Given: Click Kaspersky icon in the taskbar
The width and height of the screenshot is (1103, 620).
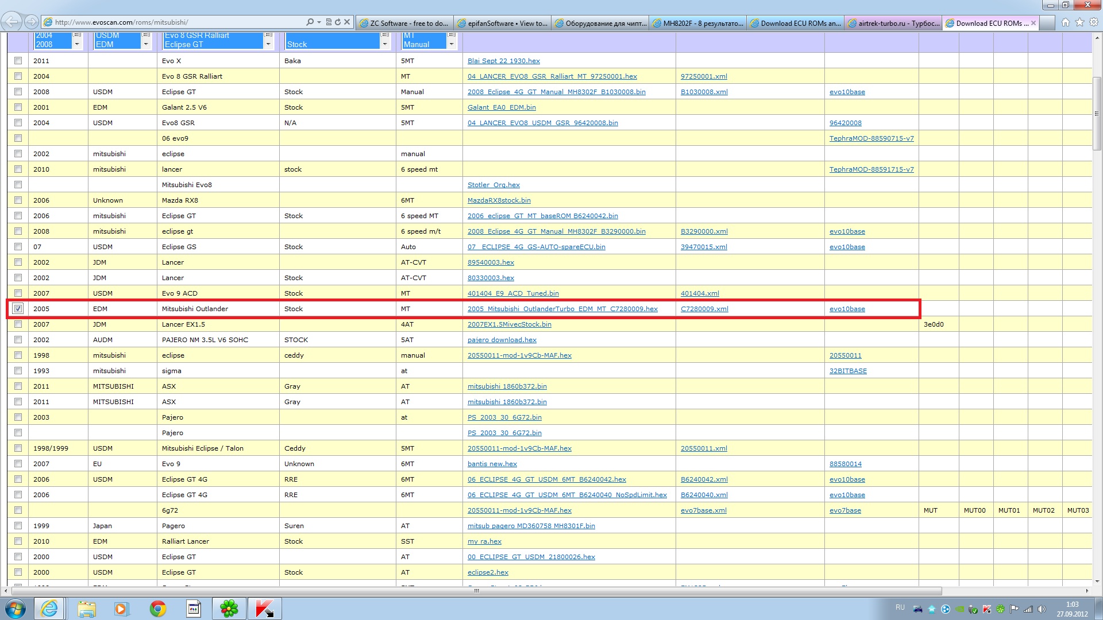Looking at the screenshot, I should click(x=264, y=609).
